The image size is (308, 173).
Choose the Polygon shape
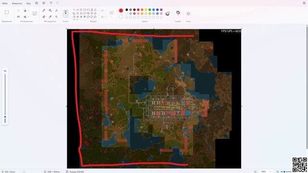click(x=92, y=10)
